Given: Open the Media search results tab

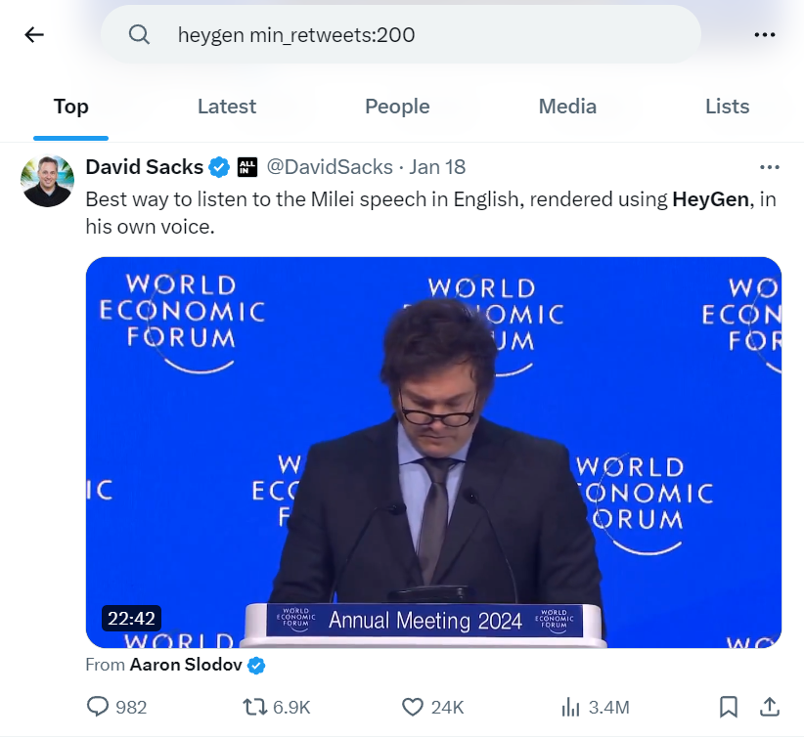Looking at the screenshot, I should coord(567,107).
